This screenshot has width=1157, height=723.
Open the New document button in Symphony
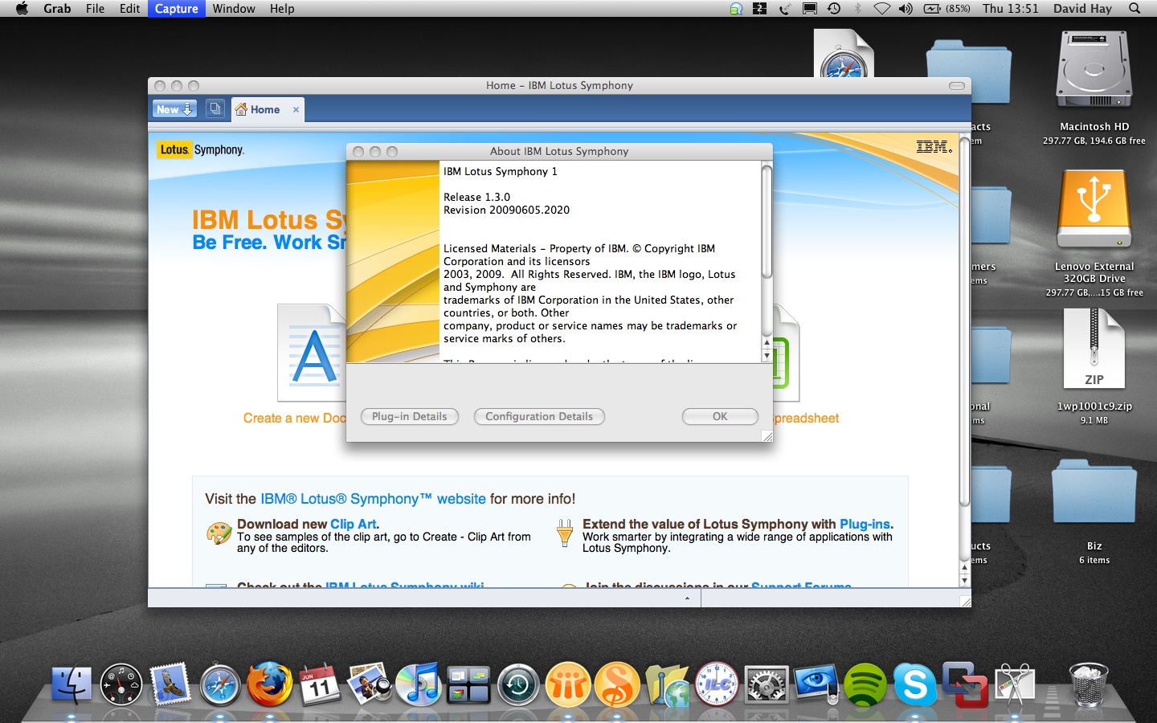(174, 109)
